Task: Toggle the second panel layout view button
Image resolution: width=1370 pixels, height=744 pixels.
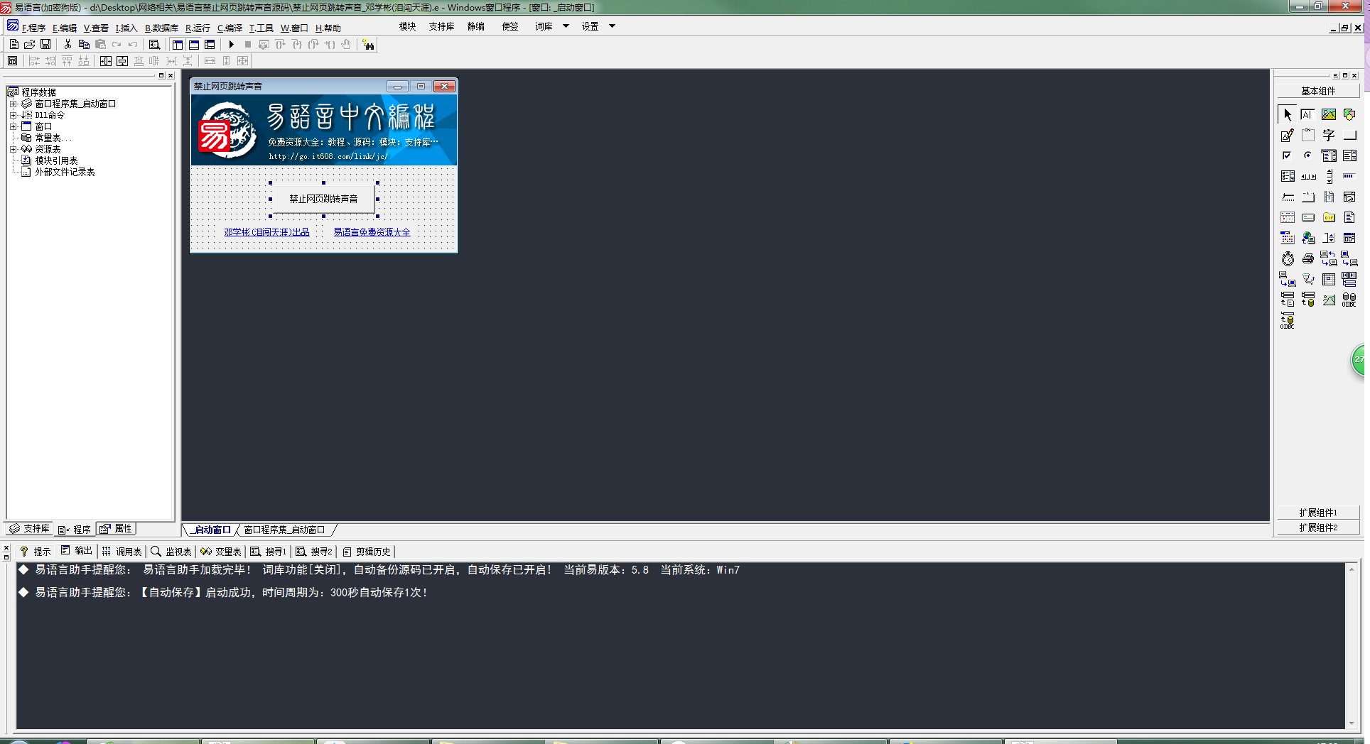Action: pos(194,45)
